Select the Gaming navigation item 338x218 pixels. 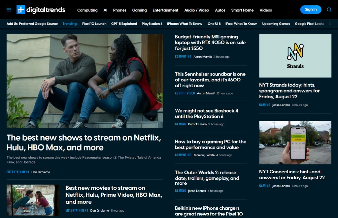click(x=139, y=10)
